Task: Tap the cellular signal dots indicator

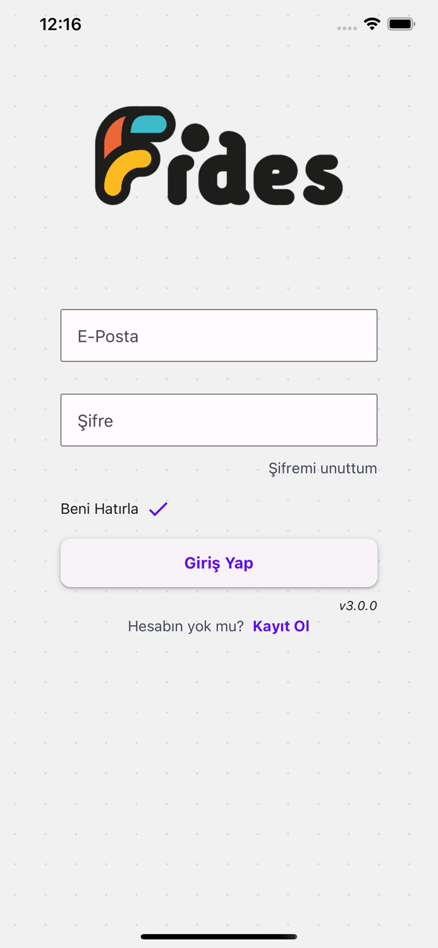Action: pyautogui.click(x=346, y=28)
